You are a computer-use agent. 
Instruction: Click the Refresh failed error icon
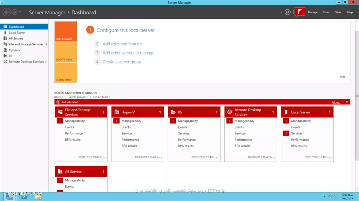click(59, 102)
